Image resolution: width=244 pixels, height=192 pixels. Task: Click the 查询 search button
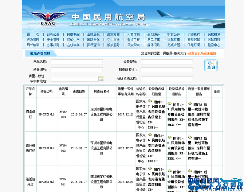point(211,65)
